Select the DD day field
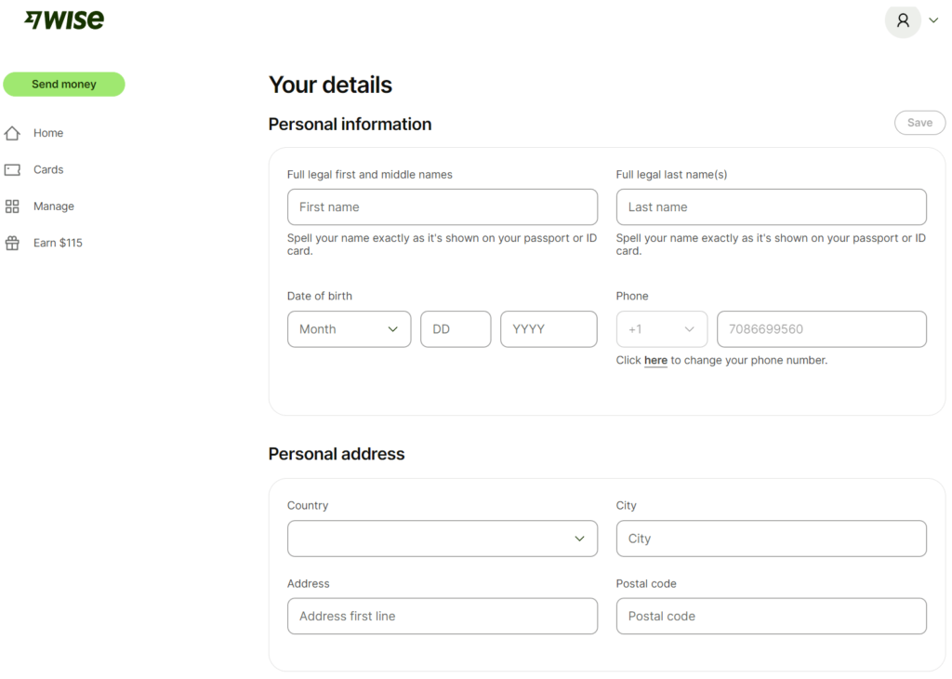 coord(455,328)
